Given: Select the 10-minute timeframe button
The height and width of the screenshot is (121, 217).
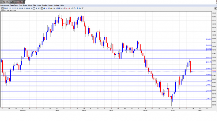Looking at the screenshot, I should pos(17,8).
